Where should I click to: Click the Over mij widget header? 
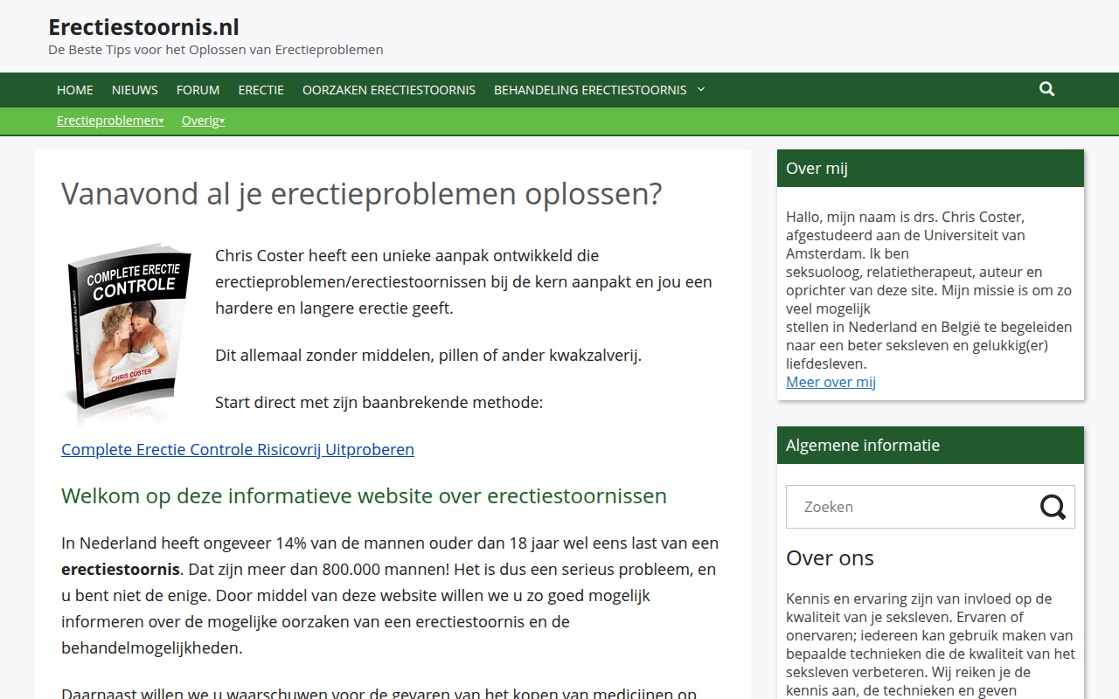click(x=930, y=169)
